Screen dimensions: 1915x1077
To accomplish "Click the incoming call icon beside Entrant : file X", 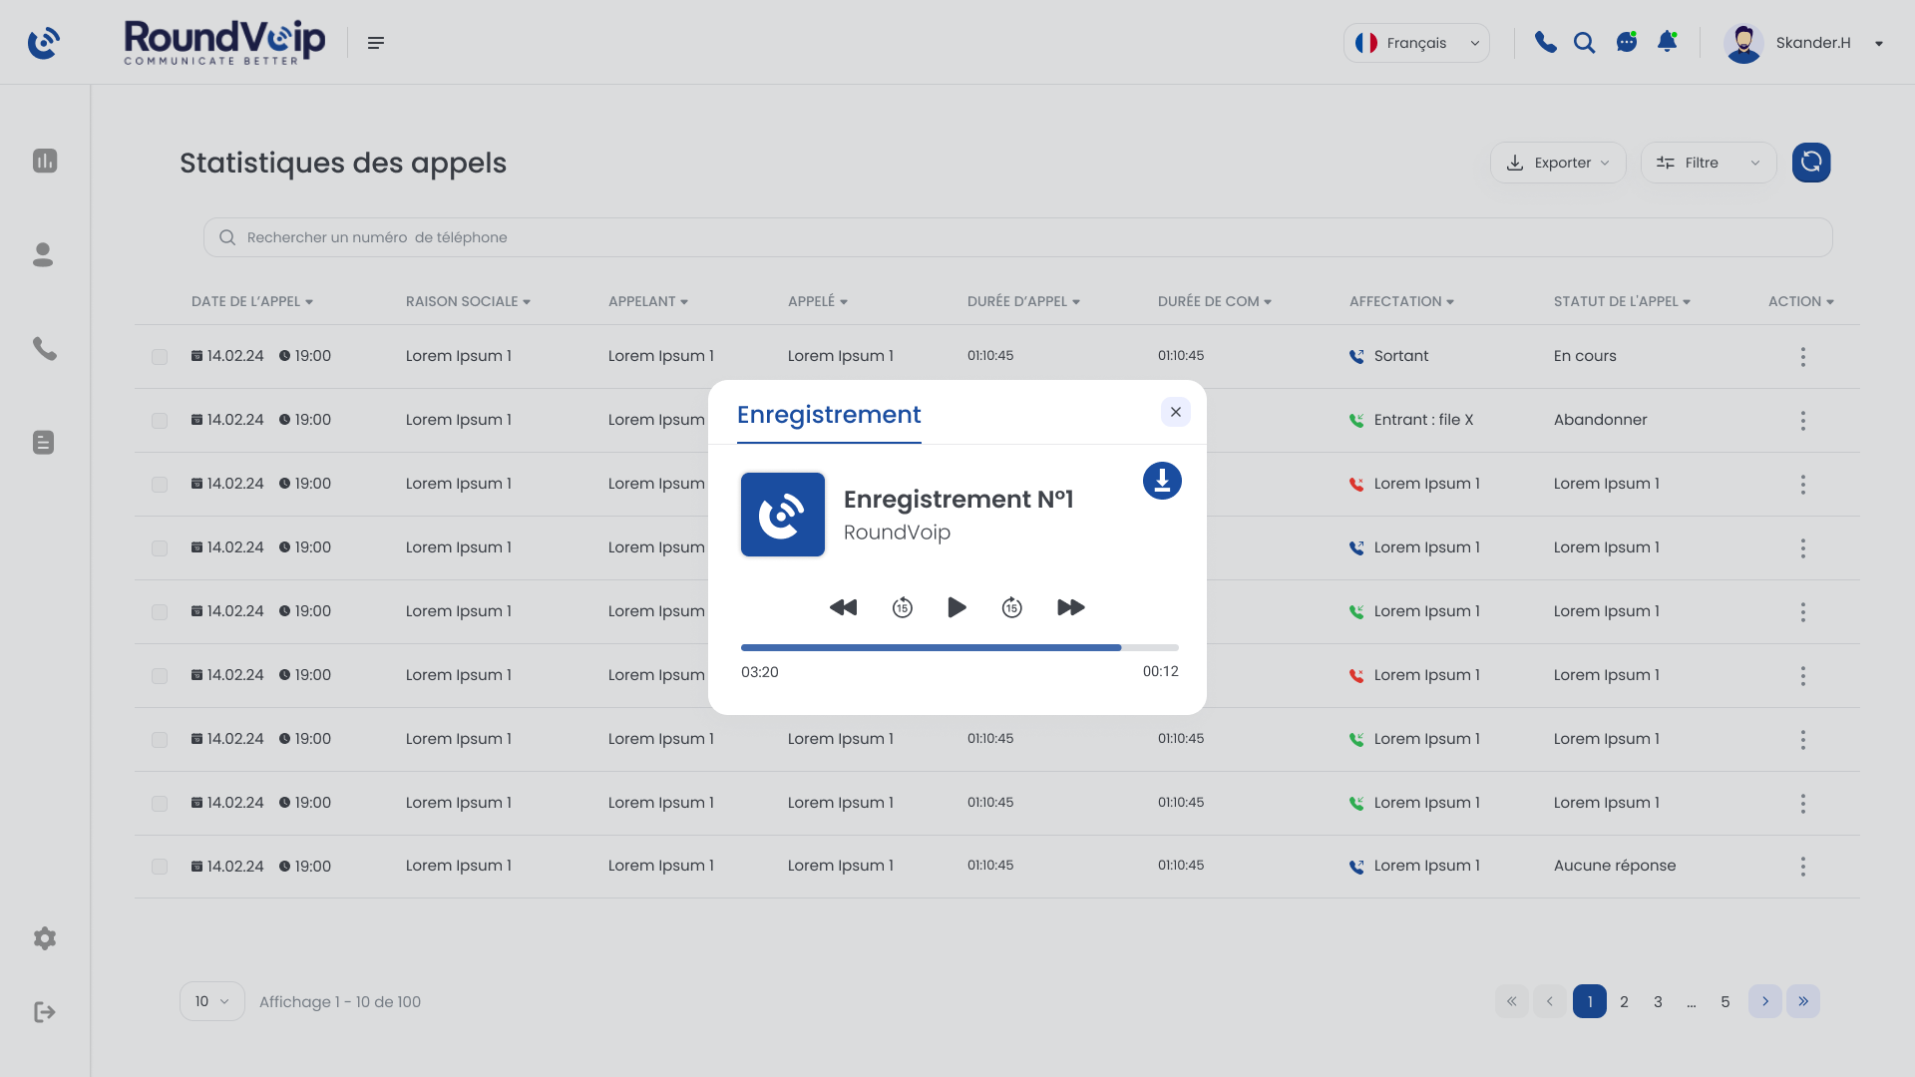I will pyautogui.click(x=1356, y=420).
